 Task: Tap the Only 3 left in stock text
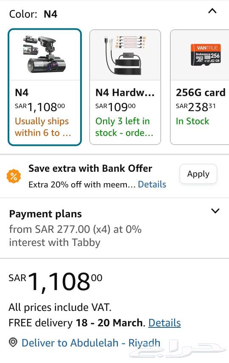[x=124, y=127]
